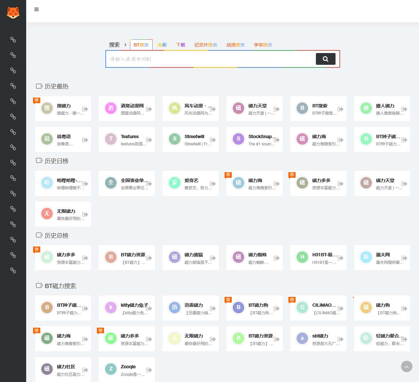Image resolution: width=419 pixels, height=382 pixels.
Task: Click the Zooqle avatar icon
Action: click(111, 369)
